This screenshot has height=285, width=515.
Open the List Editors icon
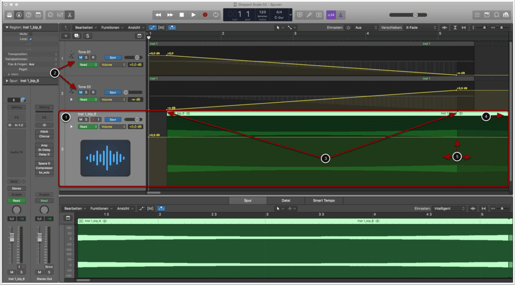click(x=477, y=15)
